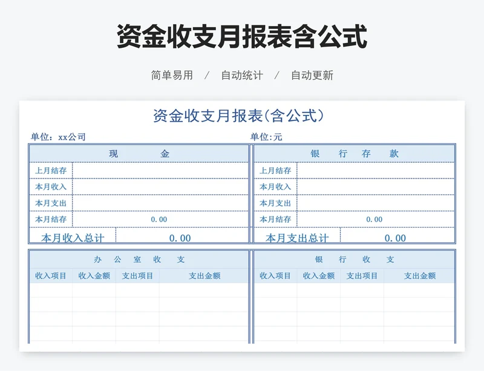Click 本月结存 label in 银行存款 section
Screen dimensions: 484x371
coord(275,219)
